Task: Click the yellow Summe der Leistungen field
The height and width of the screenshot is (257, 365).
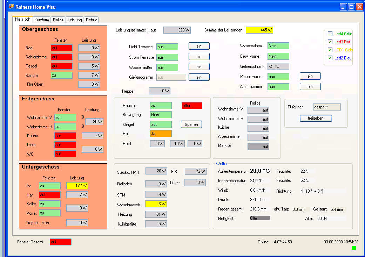Action: coord(259,30)
